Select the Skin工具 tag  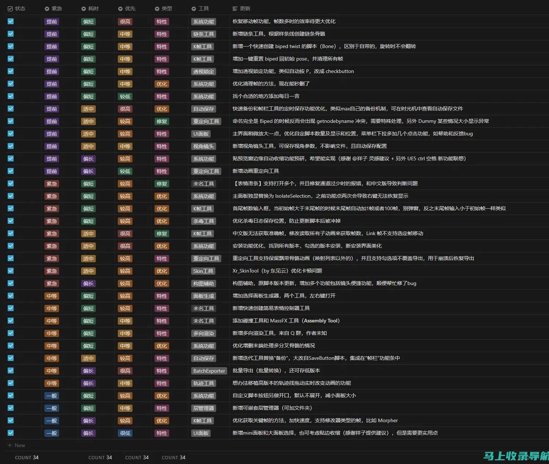click(x=203, y=271)
